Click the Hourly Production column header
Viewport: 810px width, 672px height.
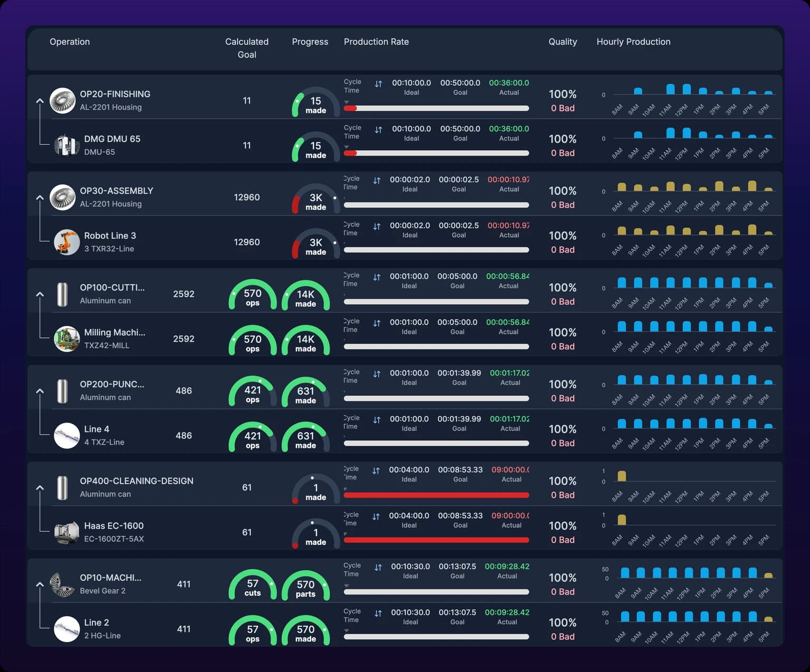pos(633,42)
